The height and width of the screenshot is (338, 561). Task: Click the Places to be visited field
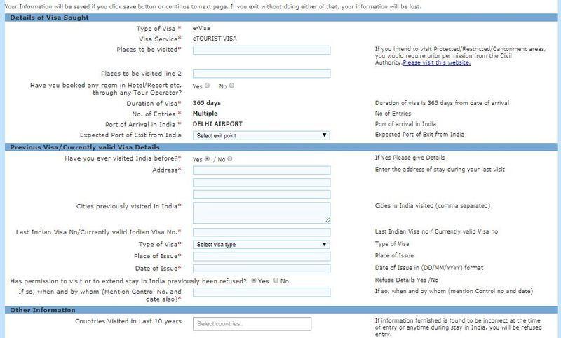click(261, 50)
